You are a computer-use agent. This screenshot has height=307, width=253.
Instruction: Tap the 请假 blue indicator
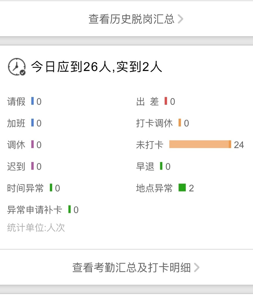tap(32, 101)
